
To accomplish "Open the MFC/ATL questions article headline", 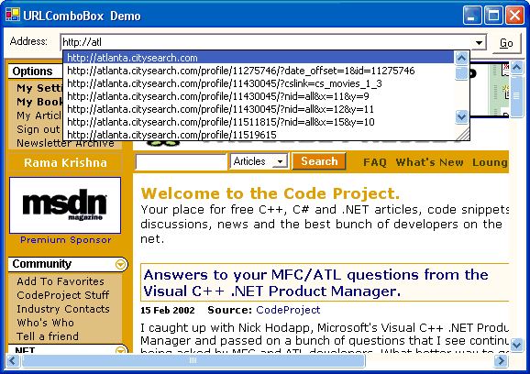I will click(315, 282).
